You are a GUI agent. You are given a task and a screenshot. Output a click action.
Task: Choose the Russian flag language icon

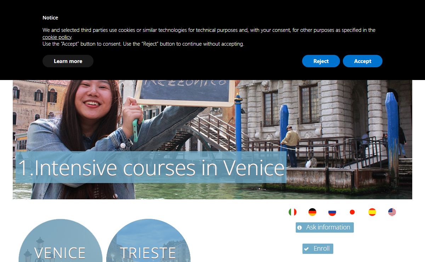(x=332, y=212)
